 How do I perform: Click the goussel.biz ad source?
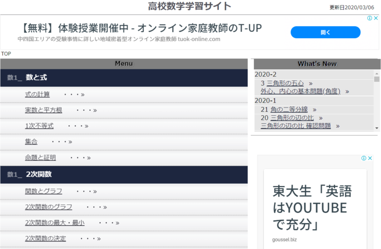click(x=284, y=240)
